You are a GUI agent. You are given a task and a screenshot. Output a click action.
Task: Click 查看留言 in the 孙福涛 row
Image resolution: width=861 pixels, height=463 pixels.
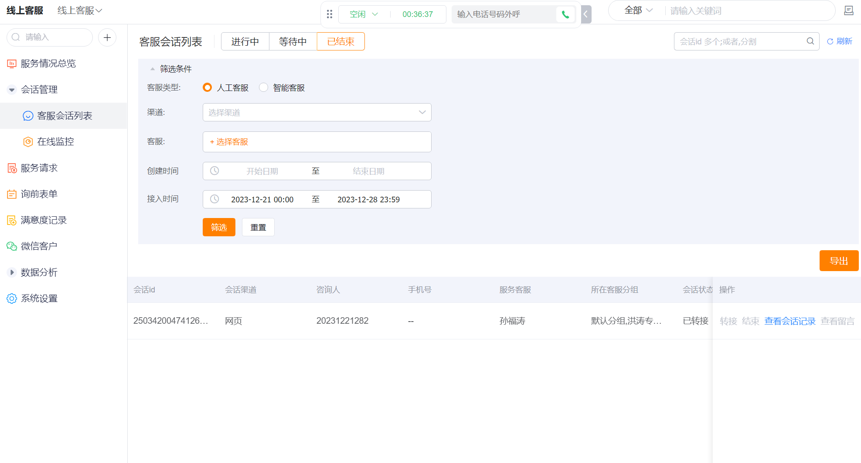(x=838, y=321)
